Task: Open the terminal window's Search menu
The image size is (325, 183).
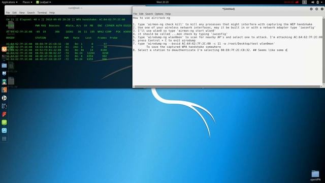Action: [x=31, y=13]
